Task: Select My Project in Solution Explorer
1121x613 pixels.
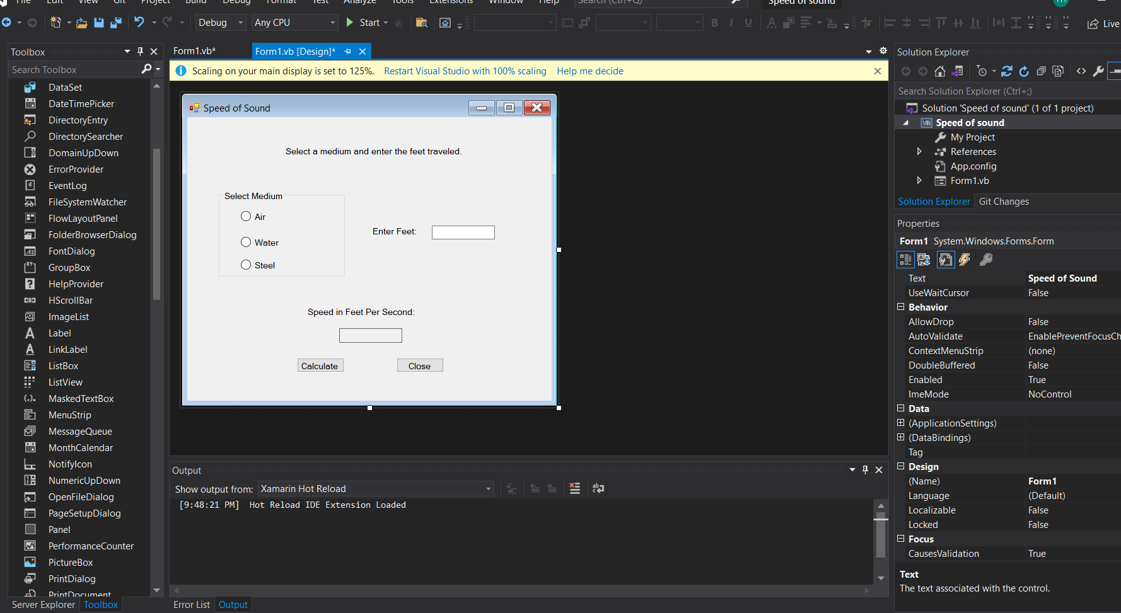Action: click(972, 137)
